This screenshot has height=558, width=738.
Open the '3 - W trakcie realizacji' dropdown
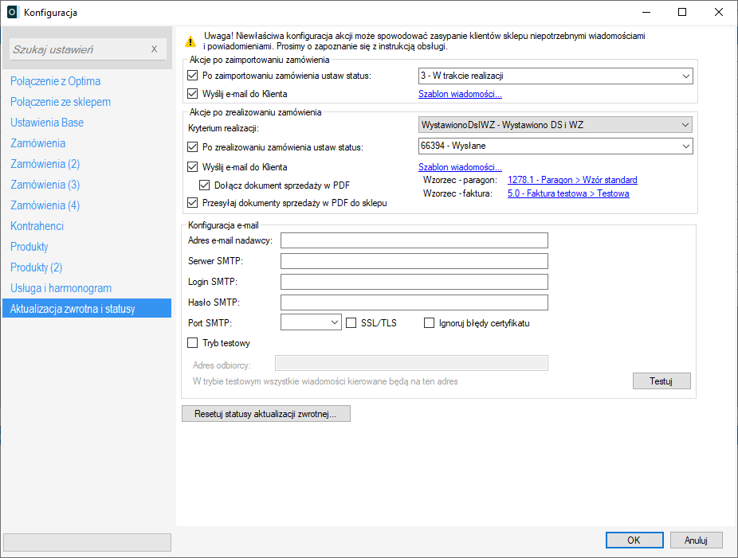555,76
